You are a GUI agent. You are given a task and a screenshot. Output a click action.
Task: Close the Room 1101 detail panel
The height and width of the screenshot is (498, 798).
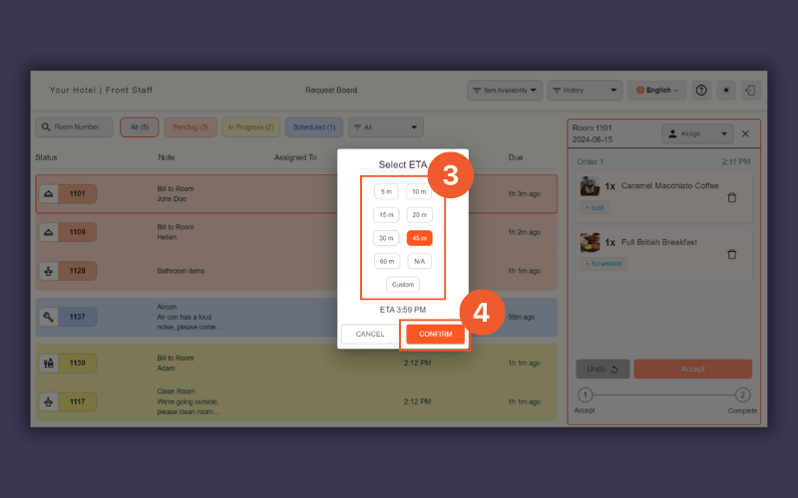click(x=745, y=133)
